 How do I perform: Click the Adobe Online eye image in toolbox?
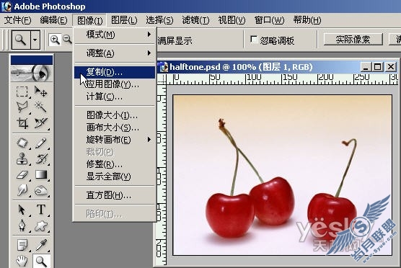(x=32, y=73)
